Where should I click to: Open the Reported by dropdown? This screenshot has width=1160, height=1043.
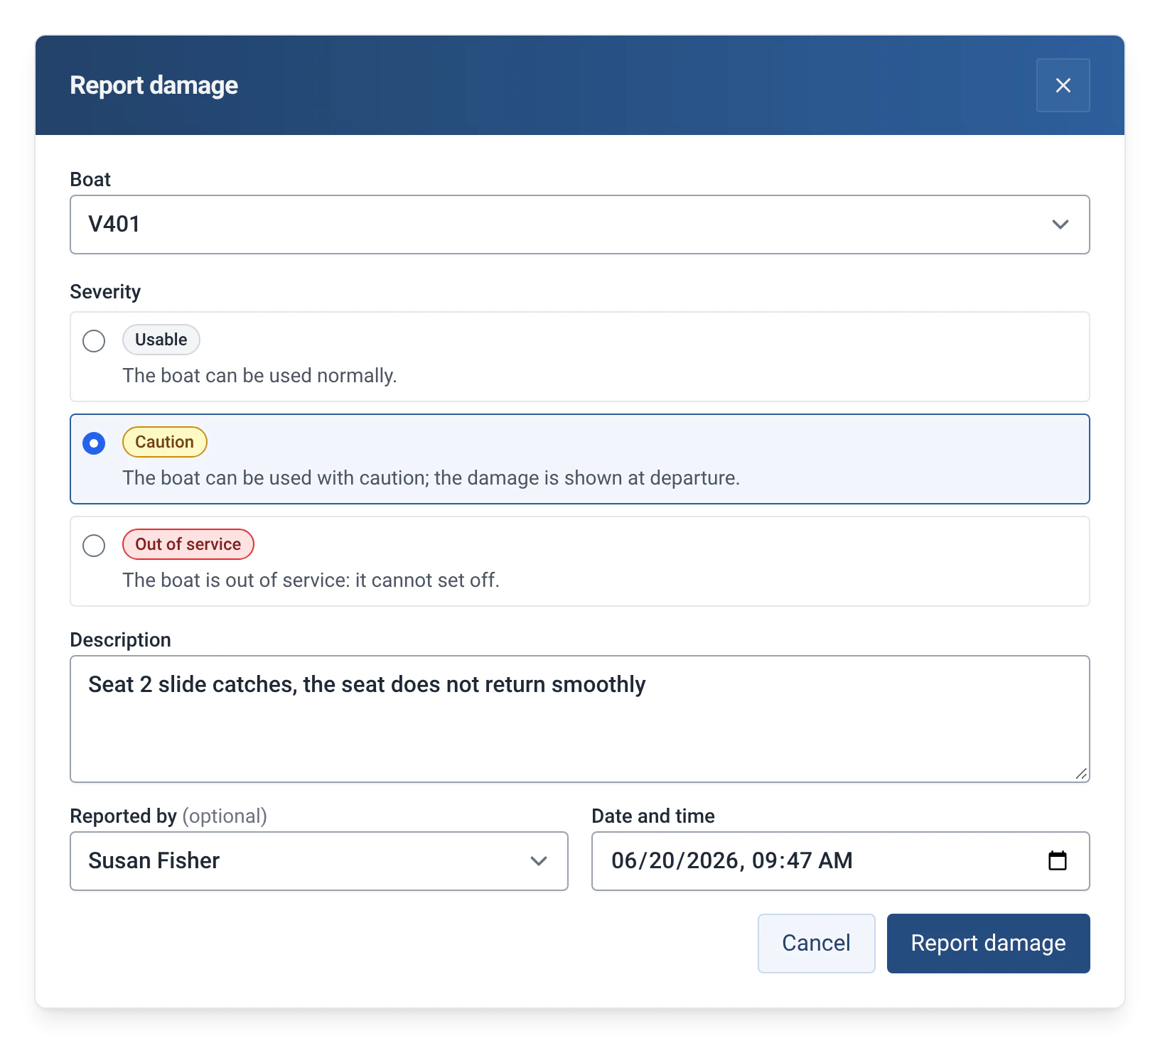click(x=319, y=861)
